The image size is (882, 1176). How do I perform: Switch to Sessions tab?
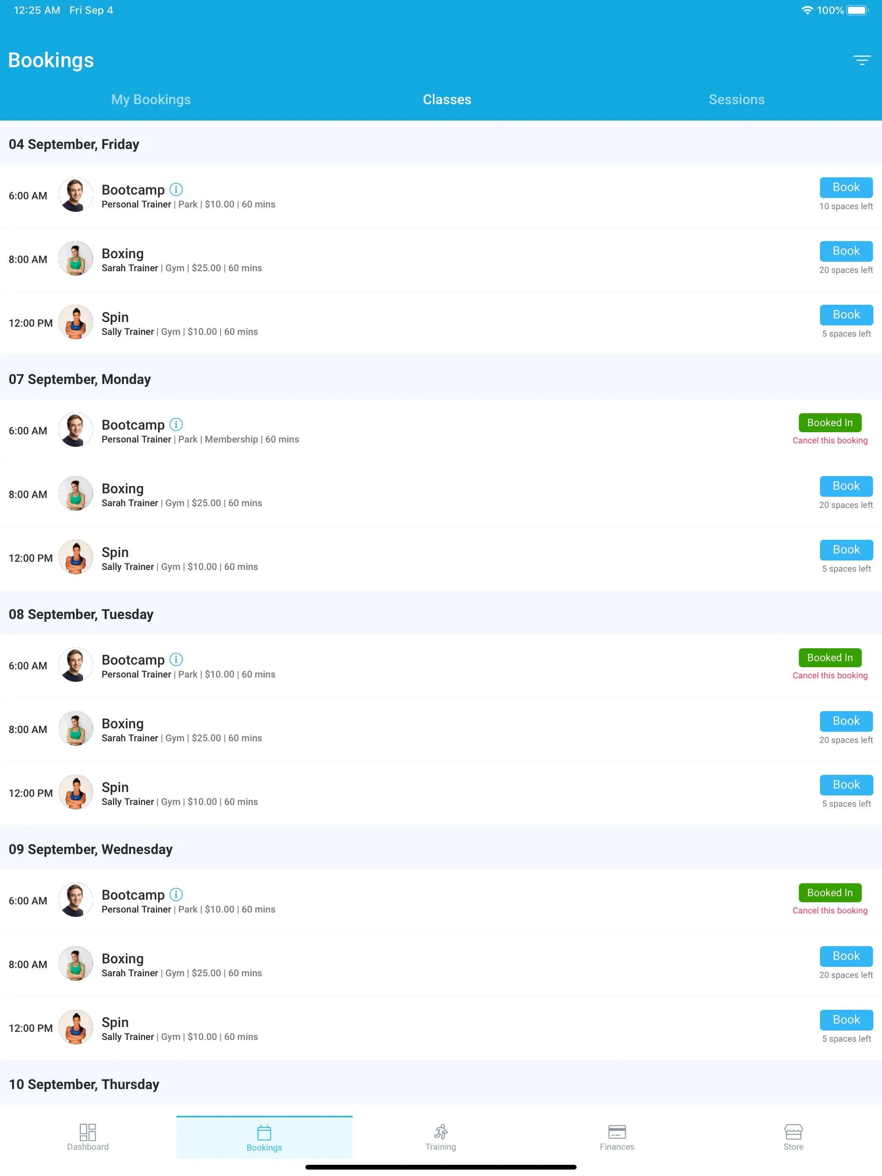tap(736, 99)
